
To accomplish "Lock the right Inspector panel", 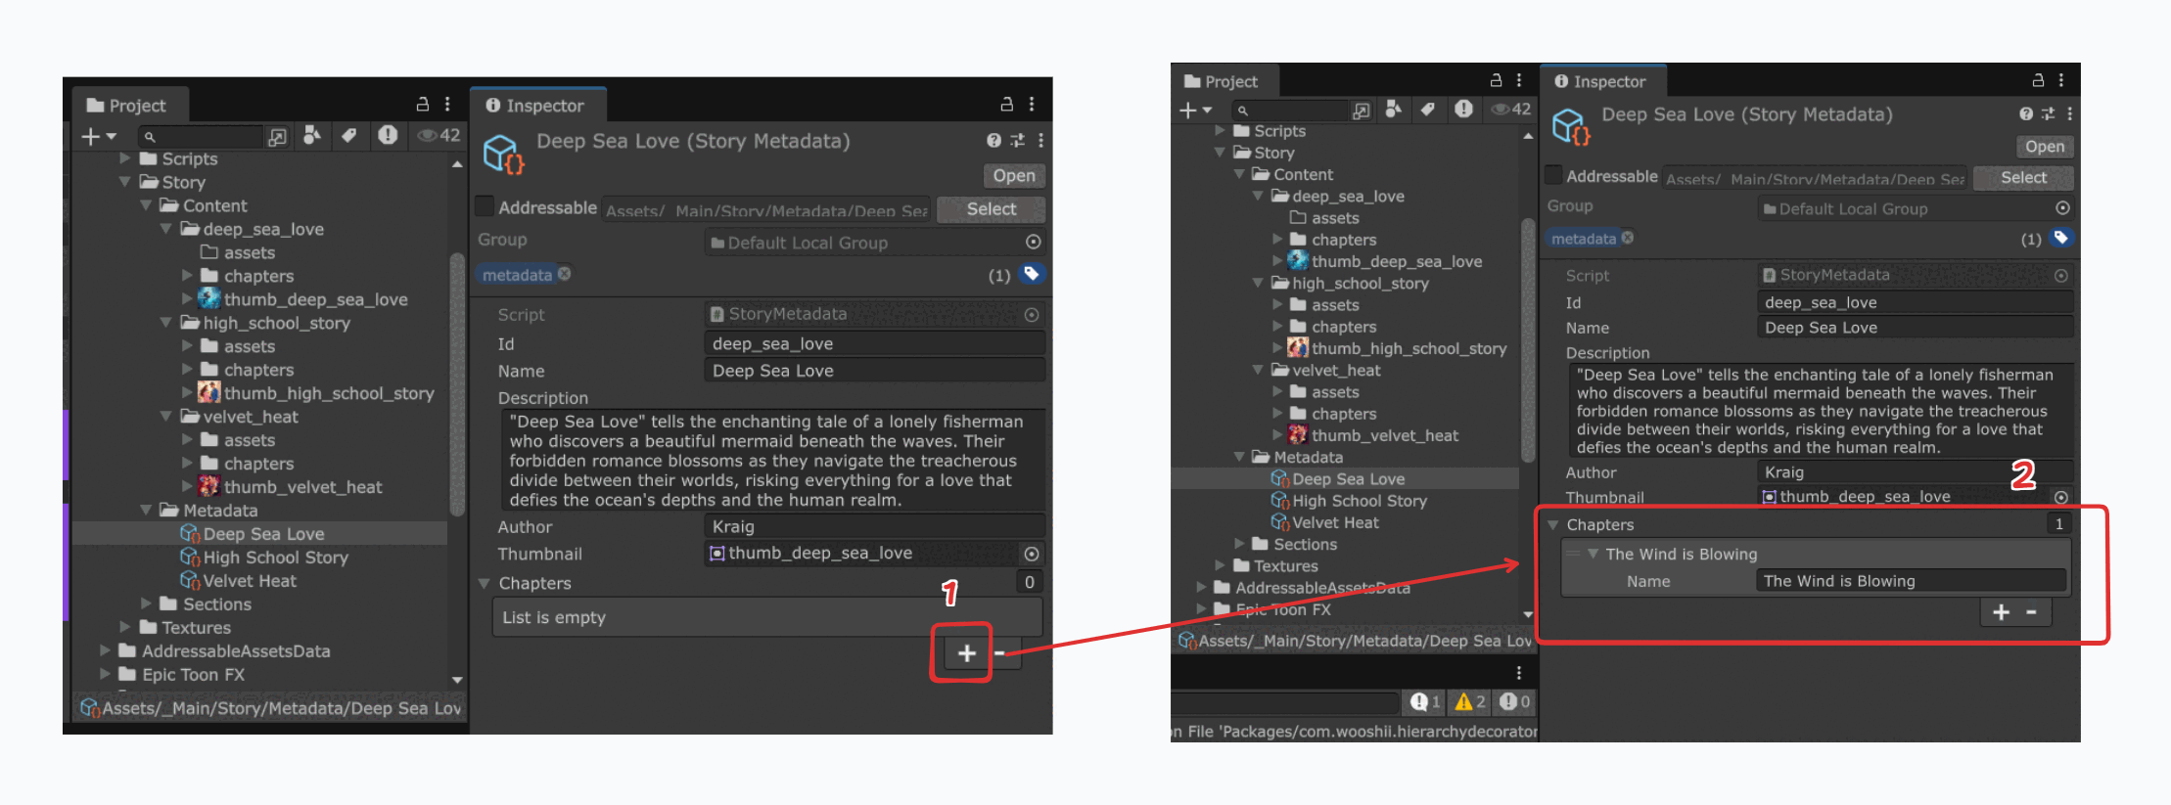I will [2038, 80].
